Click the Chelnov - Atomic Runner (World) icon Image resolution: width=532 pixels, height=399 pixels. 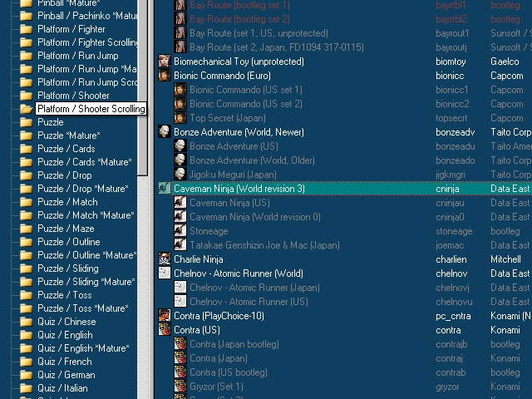[x=165, y=273]
